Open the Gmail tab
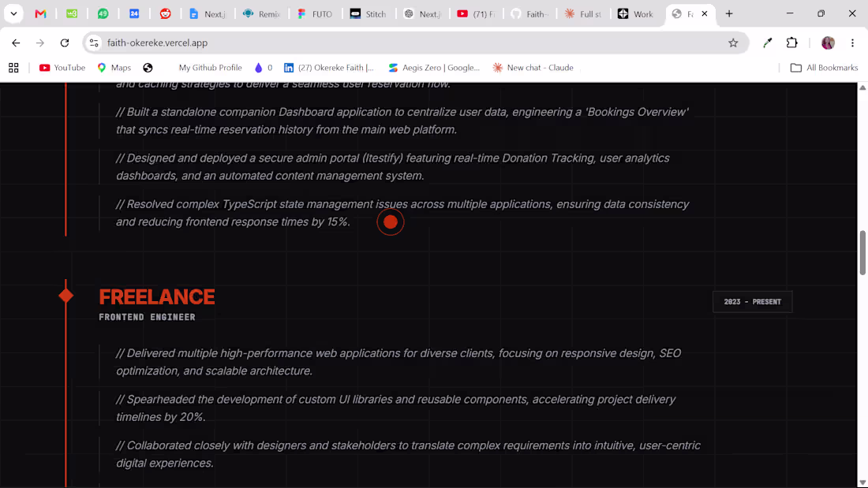 point(40,14)
